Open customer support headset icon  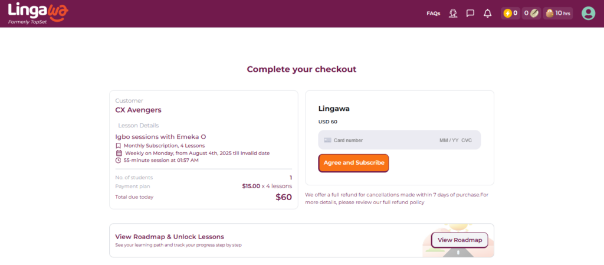[x=453, y=13]
